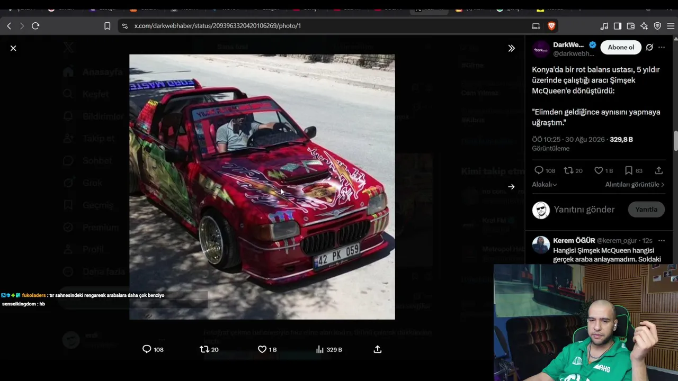Click the McQueen-styled red car photo
The height and width of the screenshot is (381, 678).
click(x=262, y=187)
